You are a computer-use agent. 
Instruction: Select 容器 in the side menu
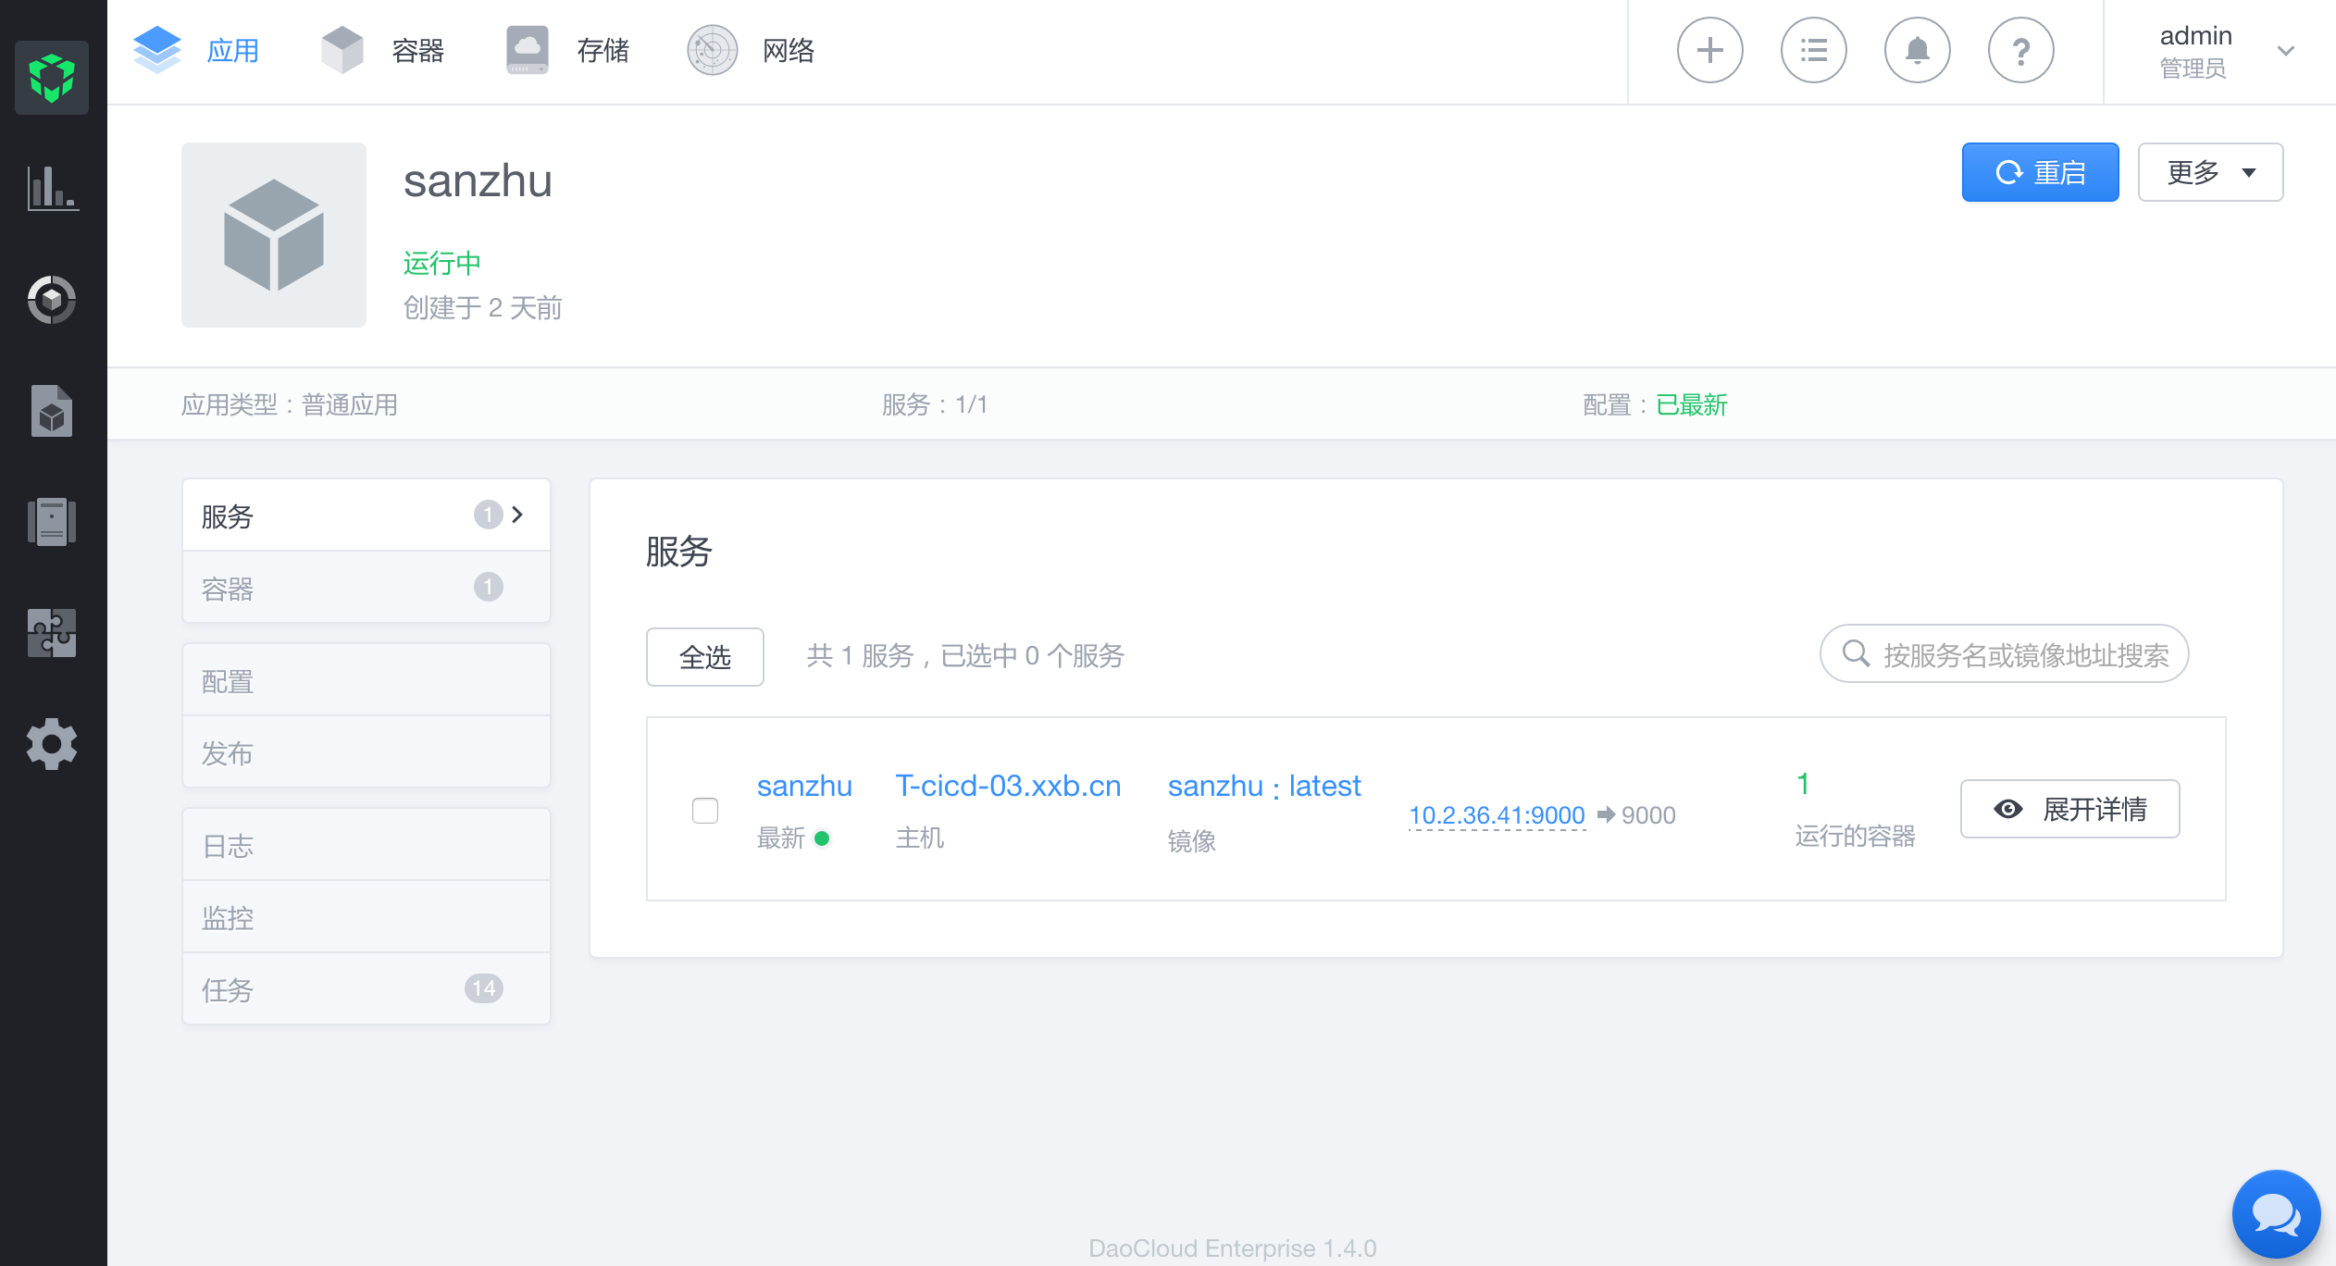coord(367,587)
